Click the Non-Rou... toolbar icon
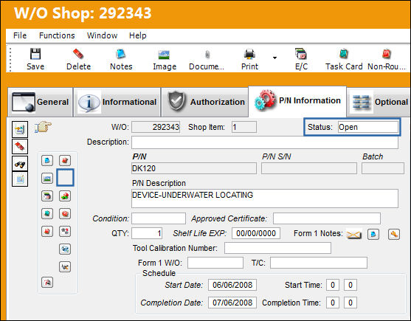This screenshot has width=411, height=321. [x=387, y=54]
